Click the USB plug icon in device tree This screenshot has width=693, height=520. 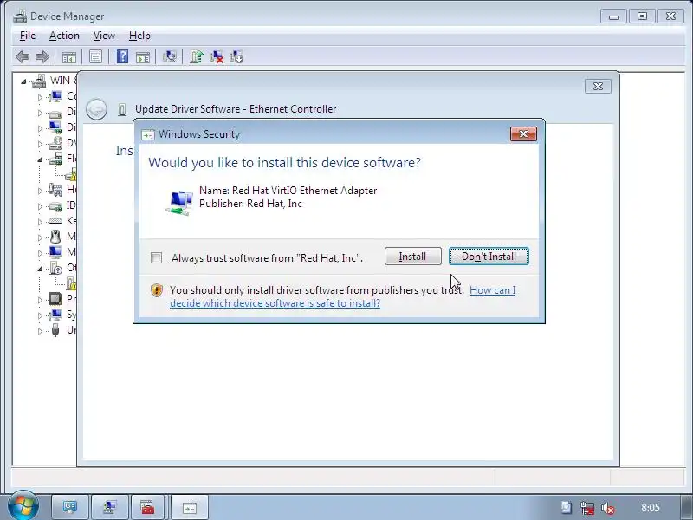click(55, 330)
